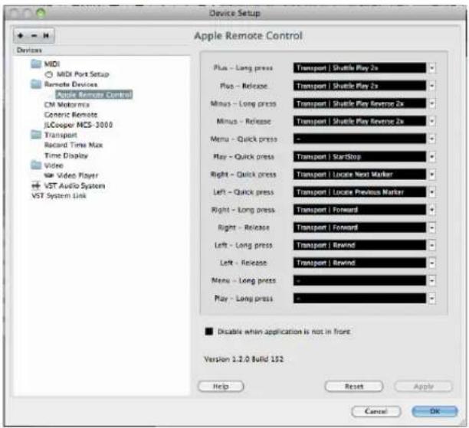Select the Transport folder icon
469x428 pixels.
click(x=36, y=135)
